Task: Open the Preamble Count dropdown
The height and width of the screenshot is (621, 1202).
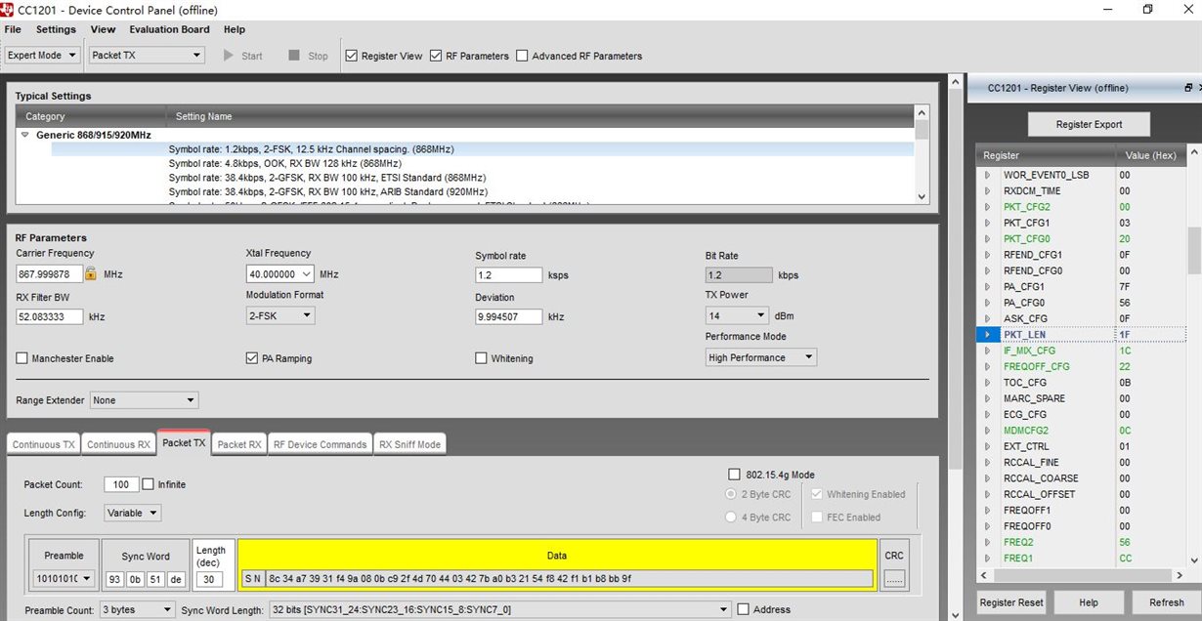Action: point(136,609)
